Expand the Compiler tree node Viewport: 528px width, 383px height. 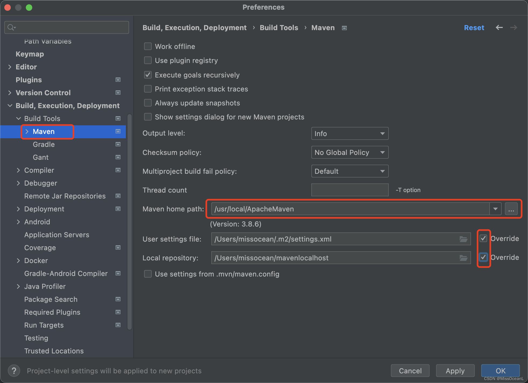point(18,170)
